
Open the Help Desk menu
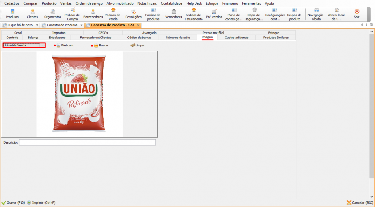pos(194,3)
